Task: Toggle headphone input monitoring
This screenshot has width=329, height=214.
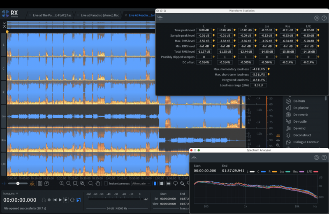Action: pyautogui.click(x=44, y=200)
